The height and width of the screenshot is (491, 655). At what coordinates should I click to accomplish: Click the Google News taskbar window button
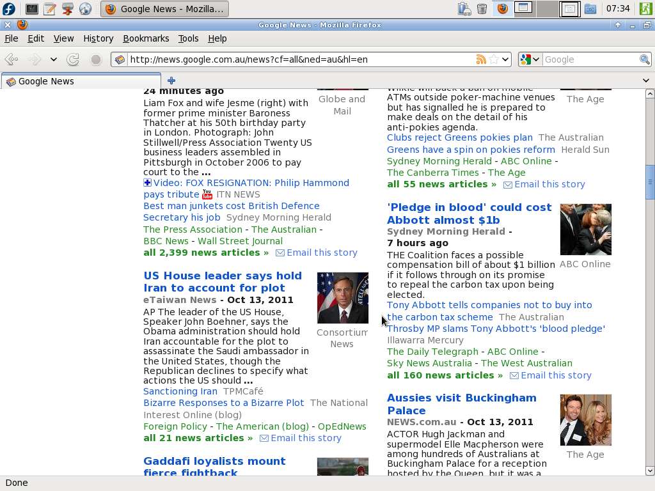click(164, 9)
